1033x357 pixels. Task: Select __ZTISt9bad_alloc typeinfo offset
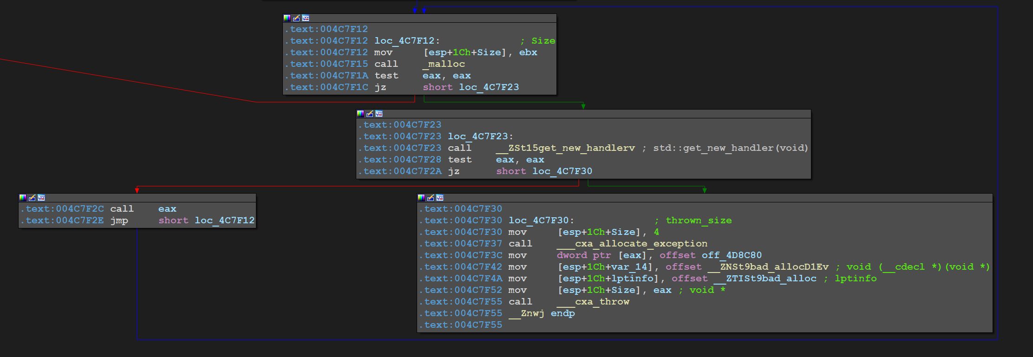765,279
